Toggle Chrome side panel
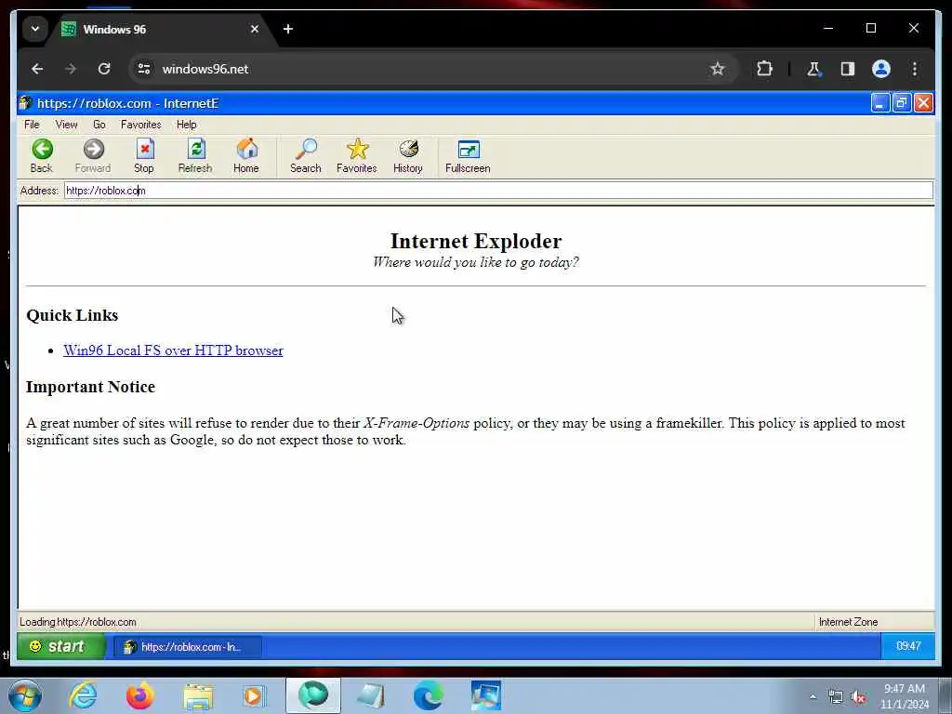The height and width of the screenshot is (714, 952). coord(848,69)
